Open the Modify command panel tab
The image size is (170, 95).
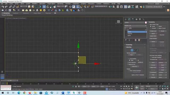point(129,19)
